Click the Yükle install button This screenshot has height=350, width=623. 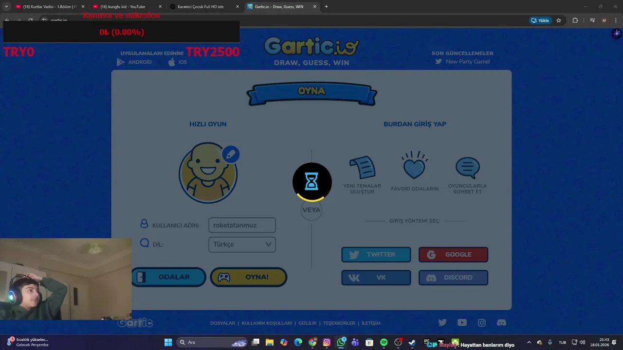540,20
